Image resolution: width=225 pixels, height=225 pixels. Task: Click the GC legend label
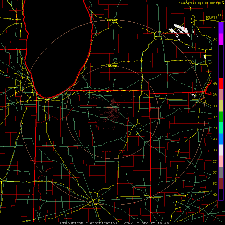point(214,172)
